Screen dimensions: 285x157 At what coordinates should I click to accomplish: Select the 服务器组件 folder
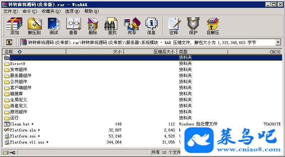[21, 76]
